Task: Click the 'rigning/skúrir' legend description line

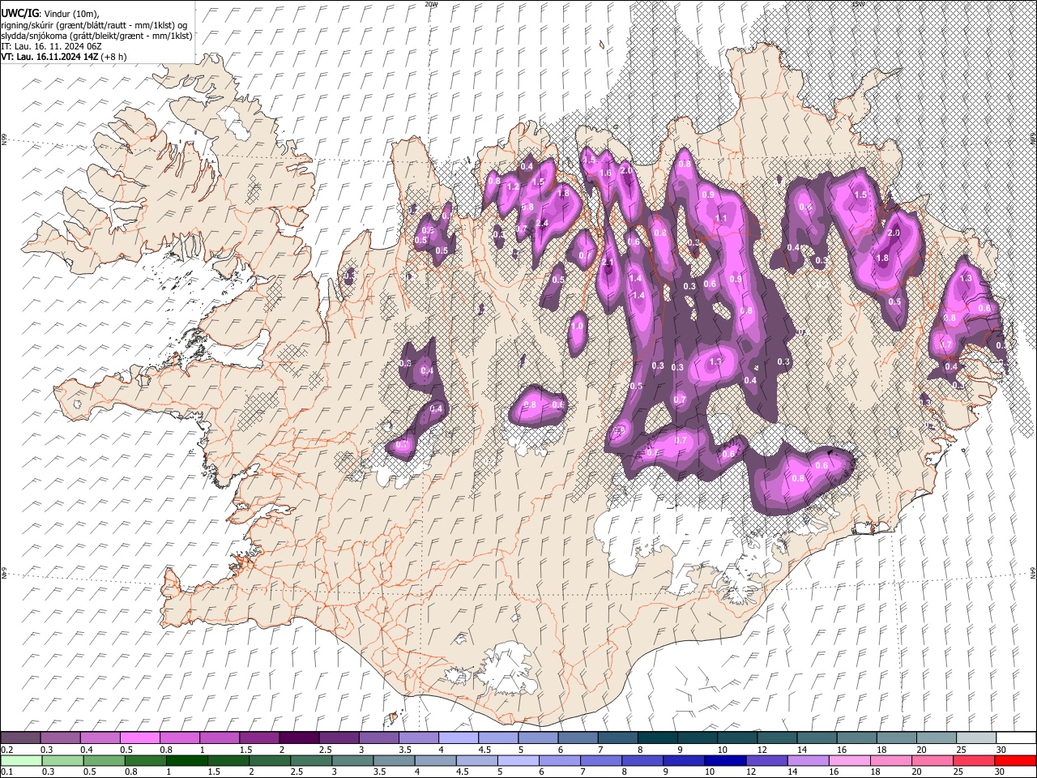Action: point(95,25)
